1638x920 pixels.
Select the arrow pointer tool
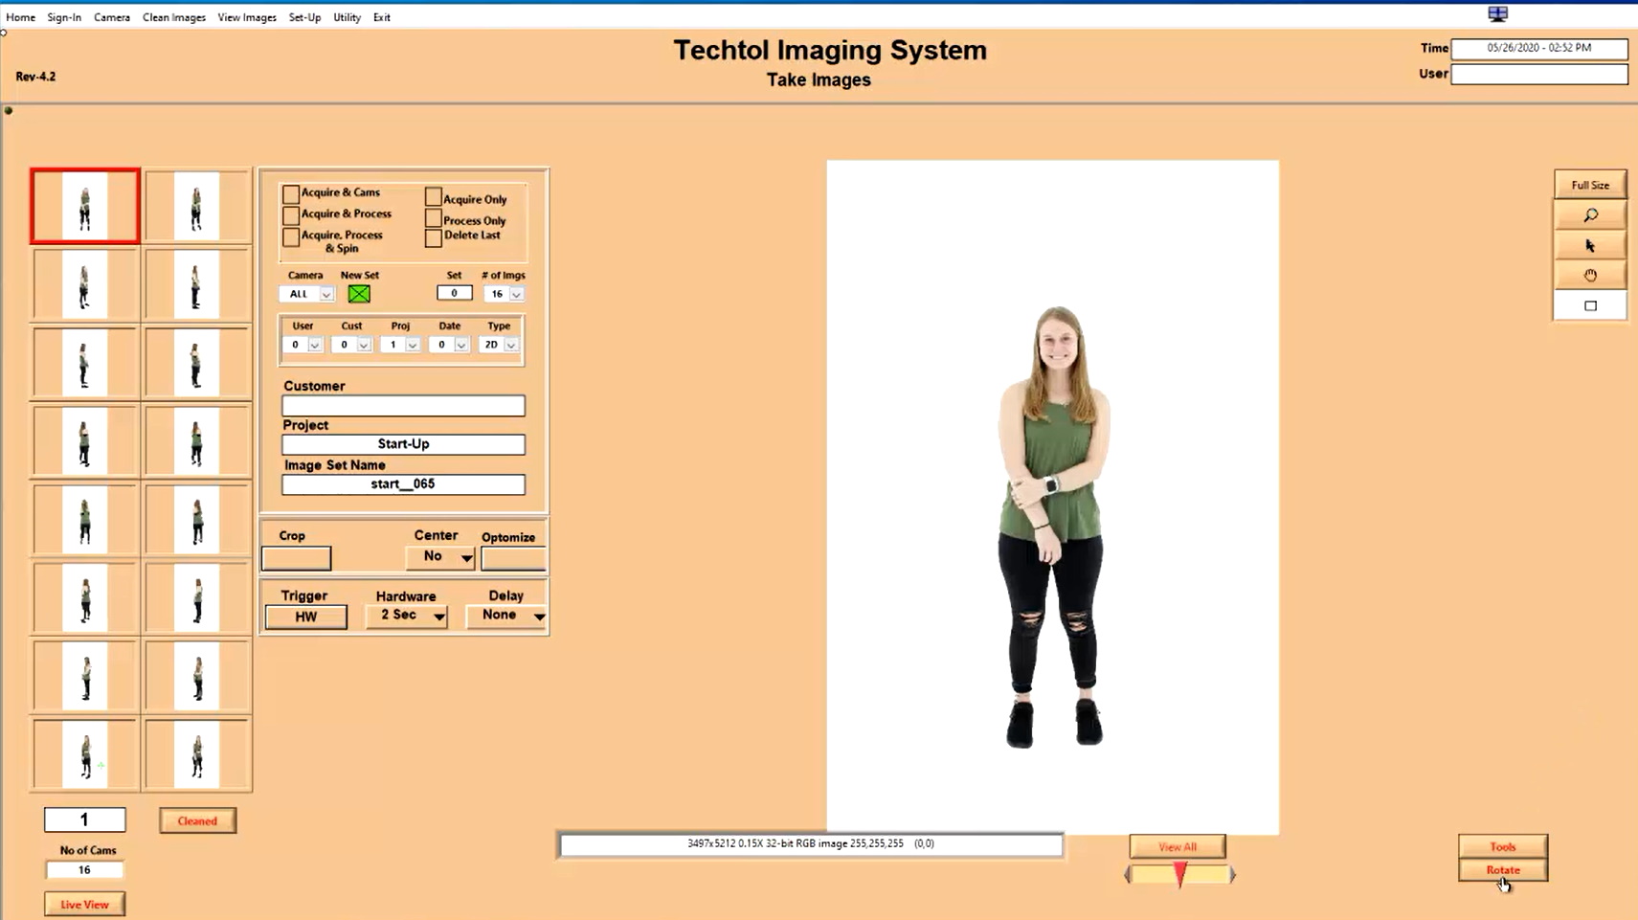[1590, 246]
